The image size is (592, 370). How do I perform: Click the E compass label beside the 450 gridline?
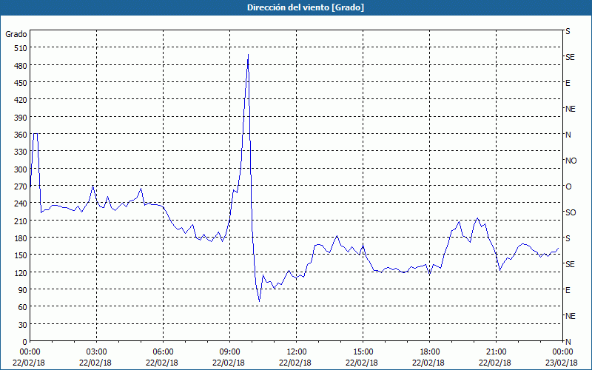coord(568,83)
